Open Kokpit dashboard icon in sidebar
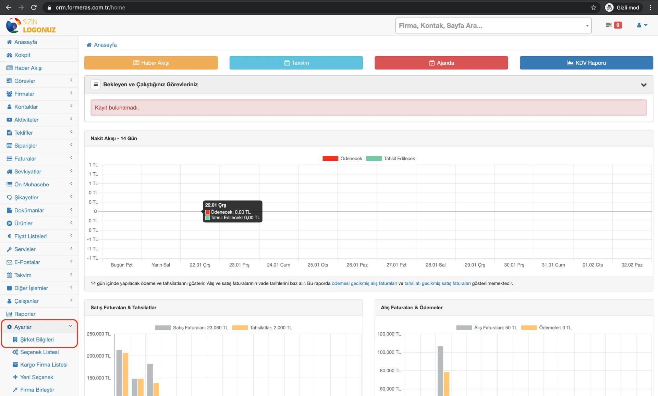Image resolution: width=658 pixels, height=396 pixels. [x=9, y=55]
